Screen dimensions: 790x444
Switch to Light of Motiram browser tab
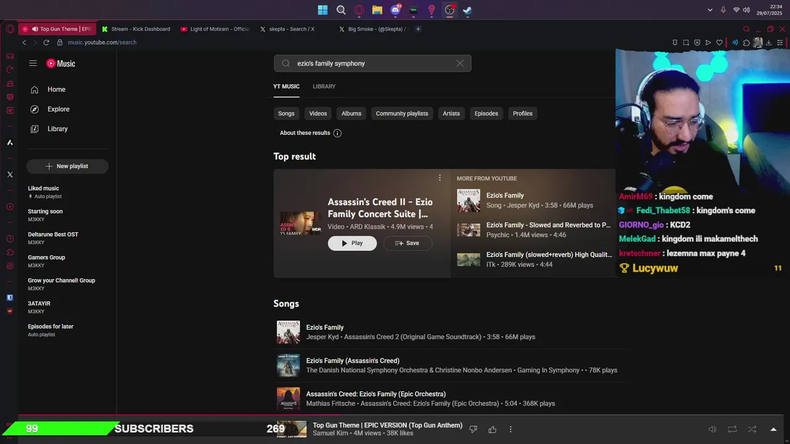215,29
